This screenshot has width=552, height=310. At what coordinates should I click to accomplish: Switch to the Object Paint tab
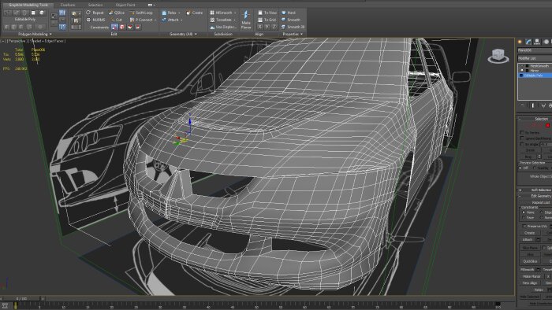click(x=125, y=5)
